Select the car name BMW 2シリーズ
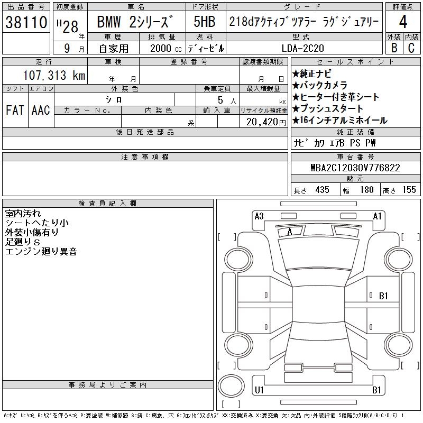The width and height of the screenshot is (423, 423). click(135, 22)
